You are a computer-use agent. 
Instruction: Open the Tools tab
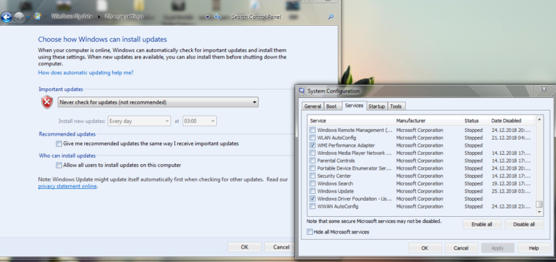(x=395, y=106)
